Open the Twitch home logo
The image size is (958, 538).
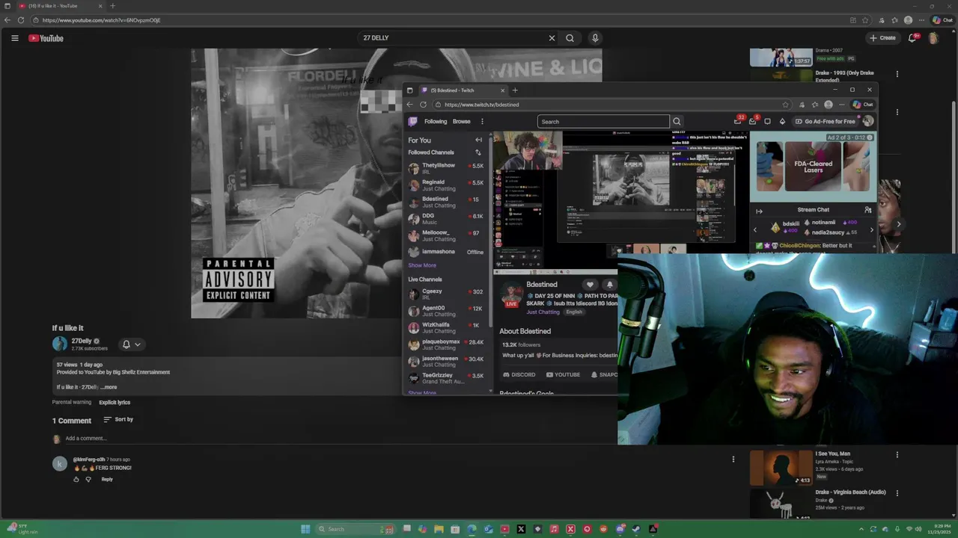pyautogui.click(x=412, y=121)
